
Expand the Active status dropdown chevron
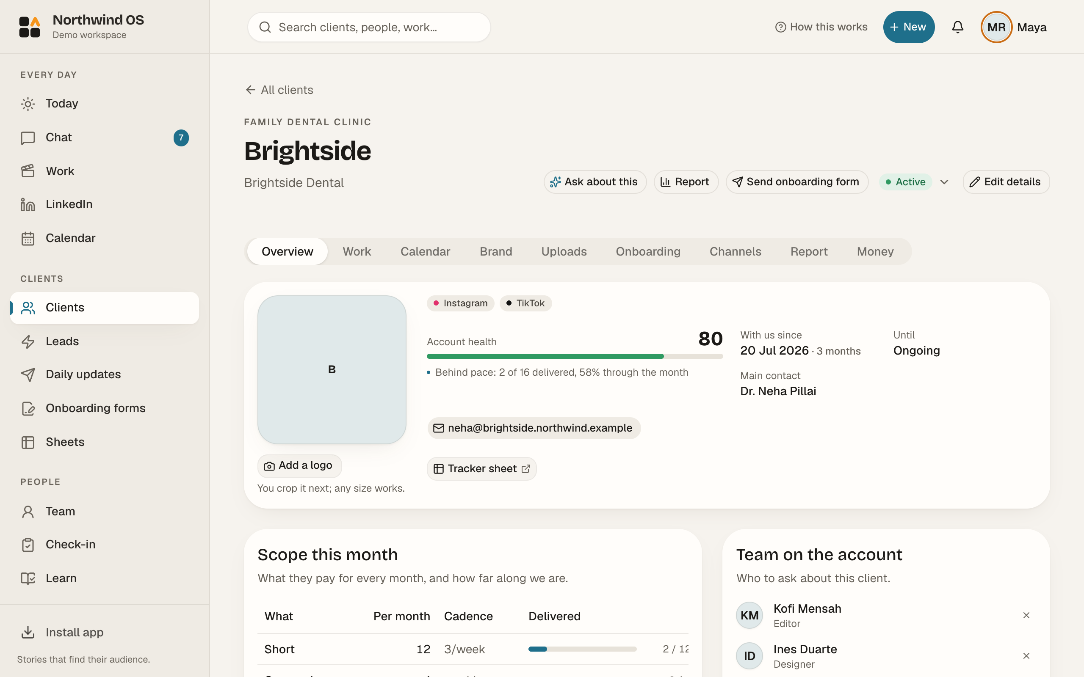(944, 182)
